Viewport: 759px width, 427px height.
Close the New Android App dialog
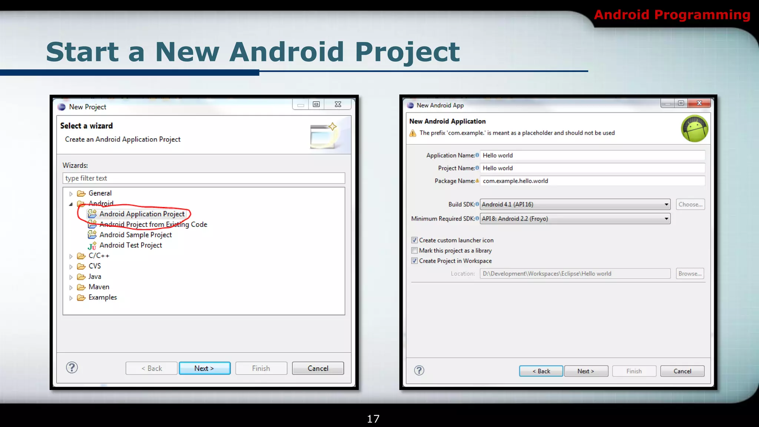[699, 103]
